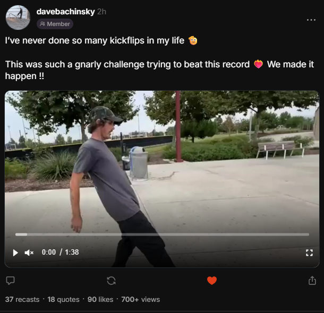Show the 90 likes list
Screen dimensions: 324x313
pos(100,299)
